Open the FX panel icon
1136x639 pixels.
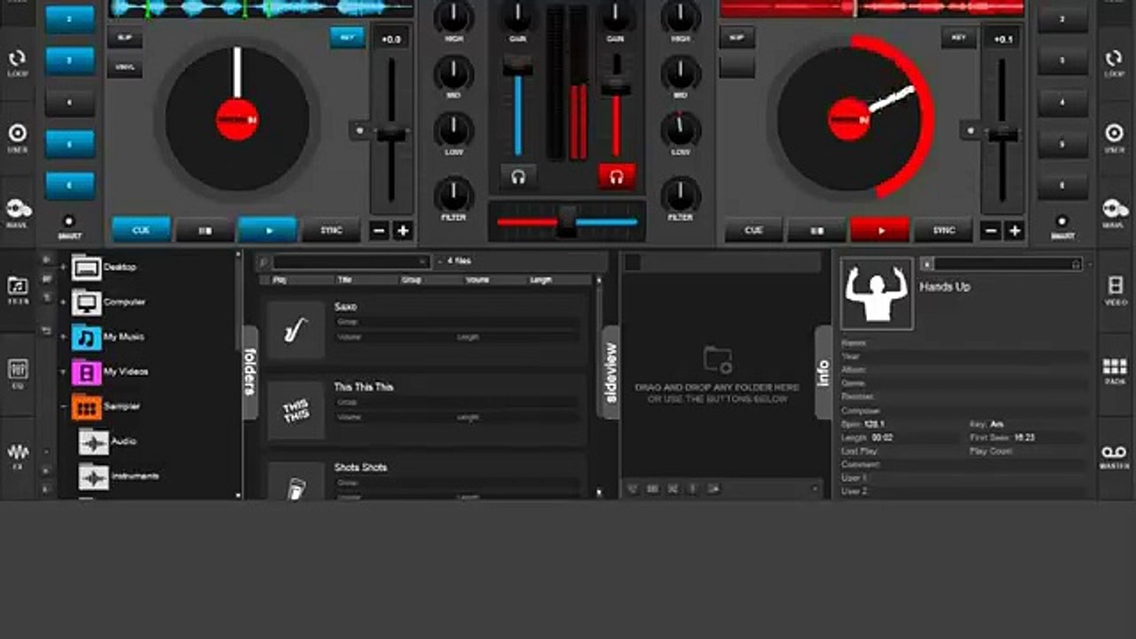point(18,455)
